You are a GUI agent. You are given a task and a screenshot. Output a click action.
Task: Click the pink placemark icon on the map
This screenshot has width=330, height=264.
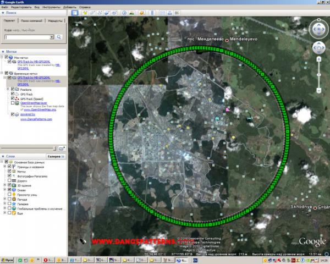point(228,109)
